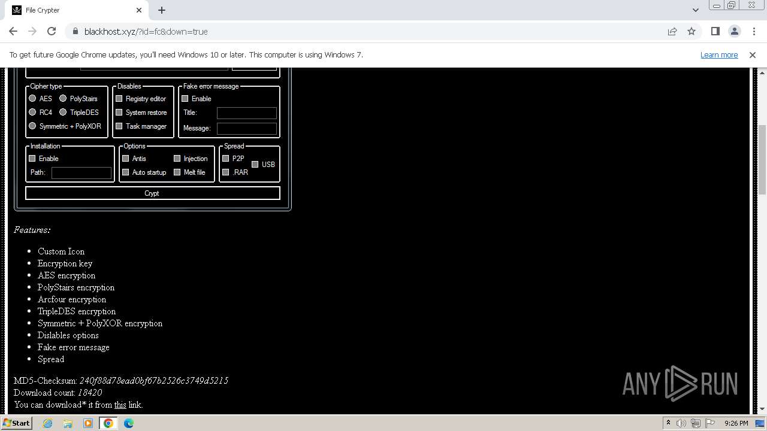Click the 'Custom Icon' feature item
Screen dimensions: 767x431
pos(61,251)
